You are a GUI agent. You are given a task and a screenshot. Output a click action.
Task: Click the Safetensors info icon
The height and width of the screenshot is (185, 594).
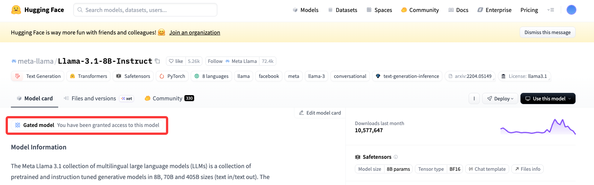(396, 157)
